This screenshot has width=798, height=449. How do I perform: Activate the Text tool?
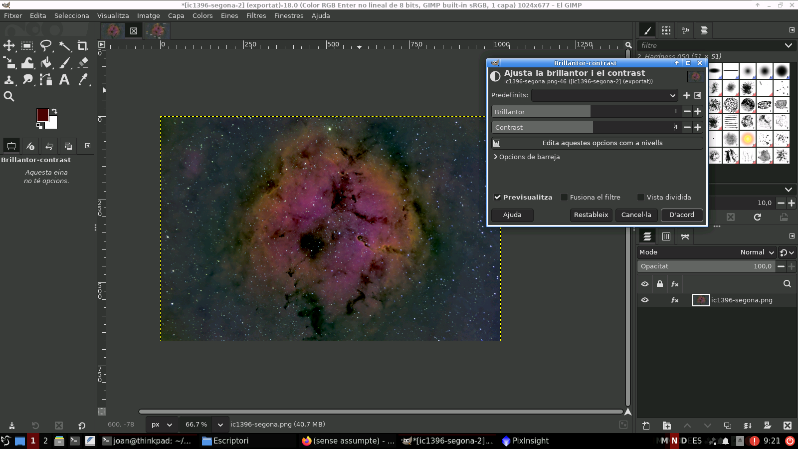click(x=64, y=79)
